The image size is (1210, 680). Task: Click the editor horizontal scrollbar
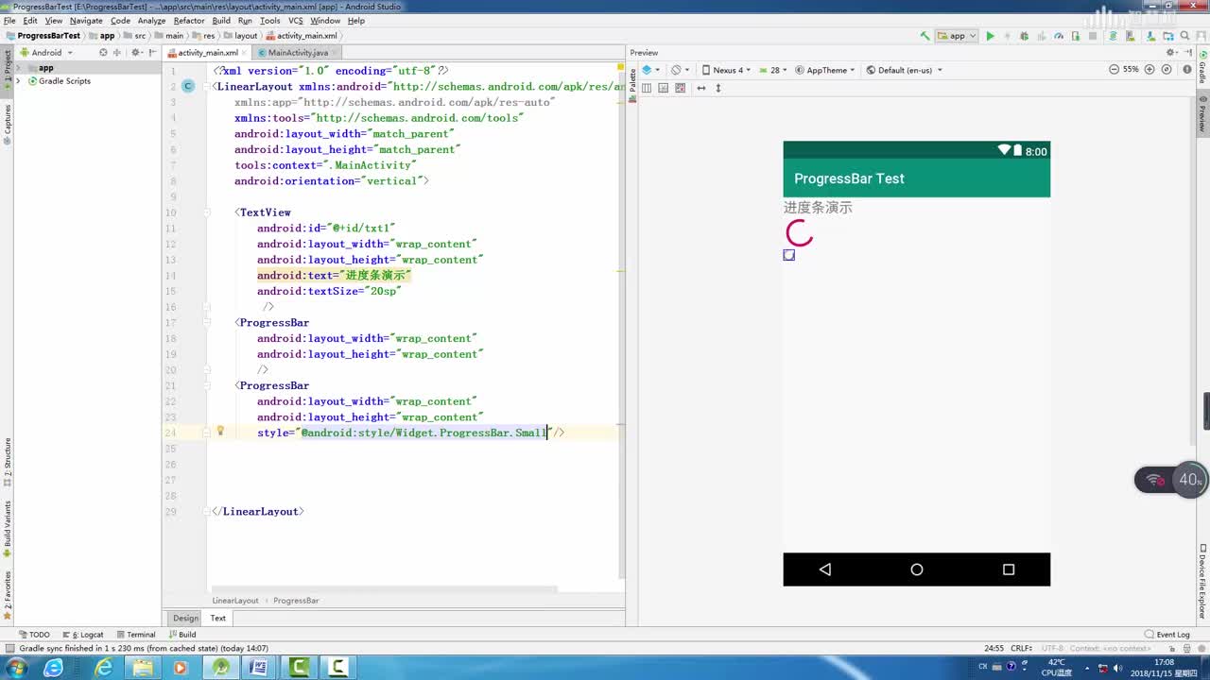[x=385, y=590]
